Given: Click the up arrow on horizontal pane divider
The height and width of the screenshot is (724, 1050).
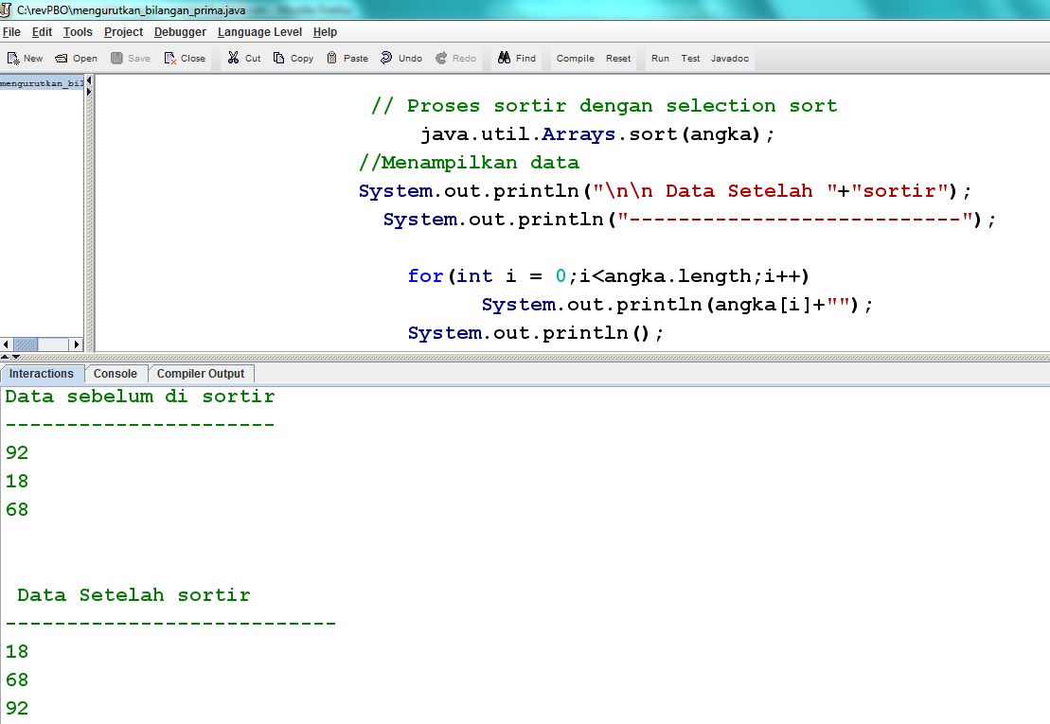Looking at the screenshot, I should point(5,358).
